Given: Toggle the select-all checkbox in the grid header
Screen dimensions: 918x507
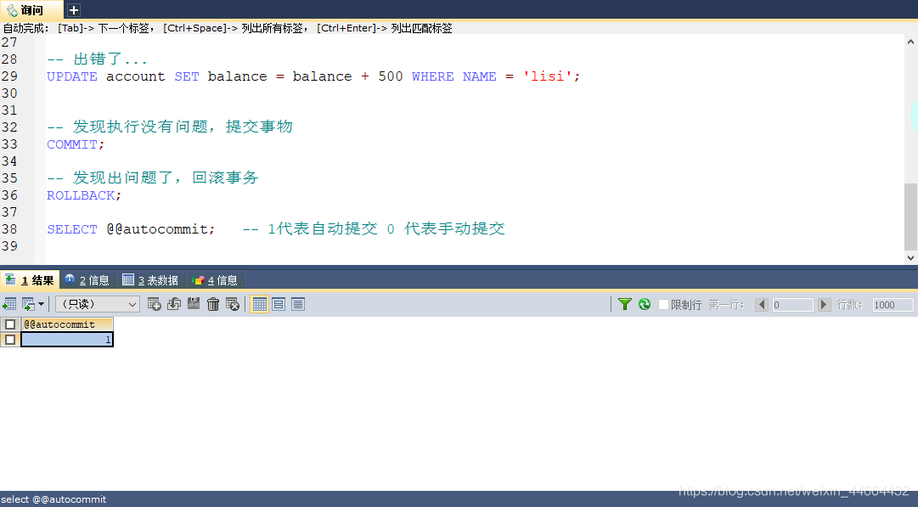Looking at the screenshot, I should coord(10,324).
